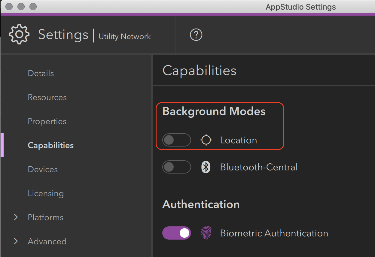Click the Bluetooth-Central icon
The width and height of the screenshot is (375, 257).
coord(206,167)
